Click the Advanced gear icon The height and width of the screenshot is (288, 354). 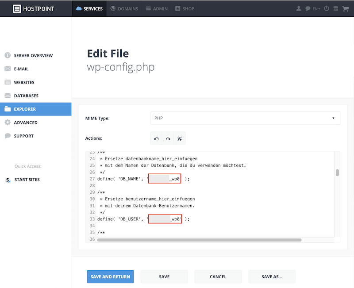(x=8, y=123)
